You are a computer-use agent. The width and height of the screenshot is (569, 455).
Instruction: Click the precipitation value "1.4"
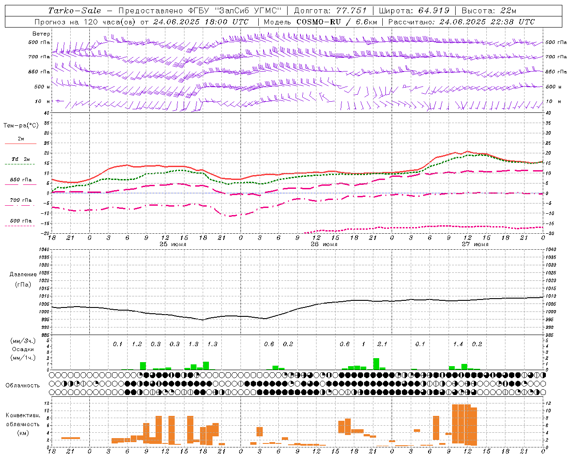click(x=458, y=344)
